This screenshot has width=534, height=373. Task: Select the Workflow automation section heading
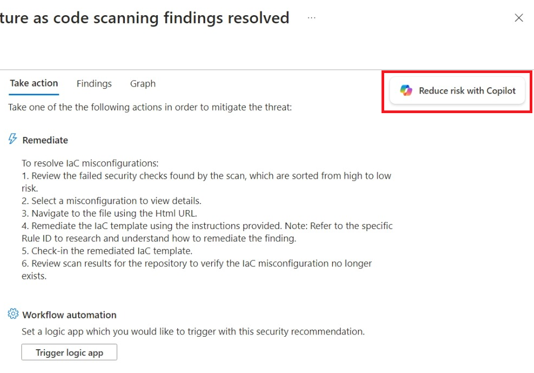coord(69,315)
